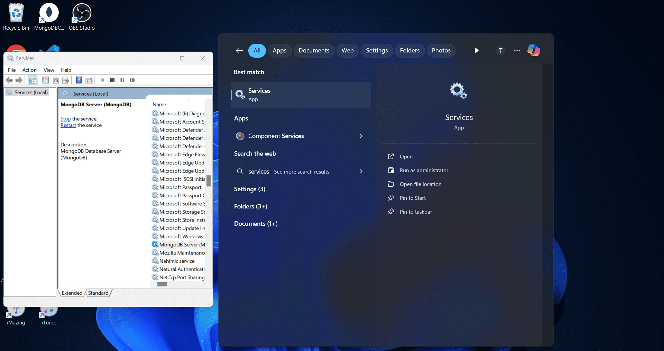Toggle the Show/Hide Action Pane icon
Viewport: 664px width, 351px height.
tap(89, 80)
